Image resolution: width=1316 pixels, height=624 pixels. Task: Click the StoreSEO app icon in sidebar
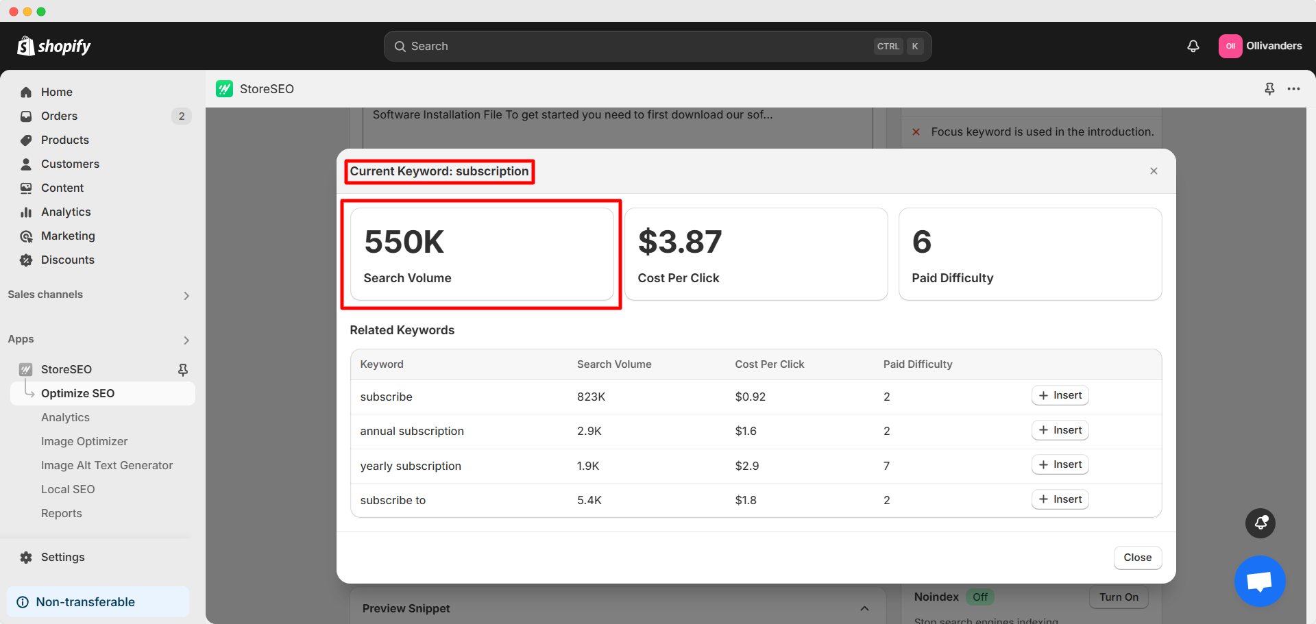(25, 369)
